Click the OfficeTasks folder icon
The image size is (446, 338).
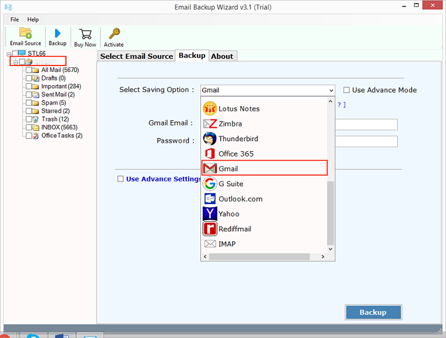(x=36, y=136)
